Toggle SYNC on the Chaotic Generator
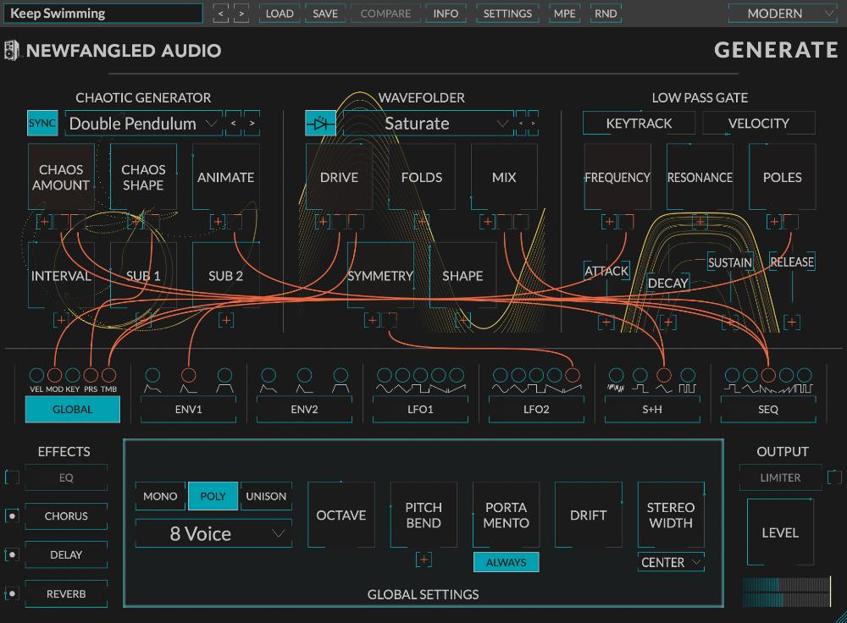The height and width of the screenshot is (623, 847). click(42, 123)
